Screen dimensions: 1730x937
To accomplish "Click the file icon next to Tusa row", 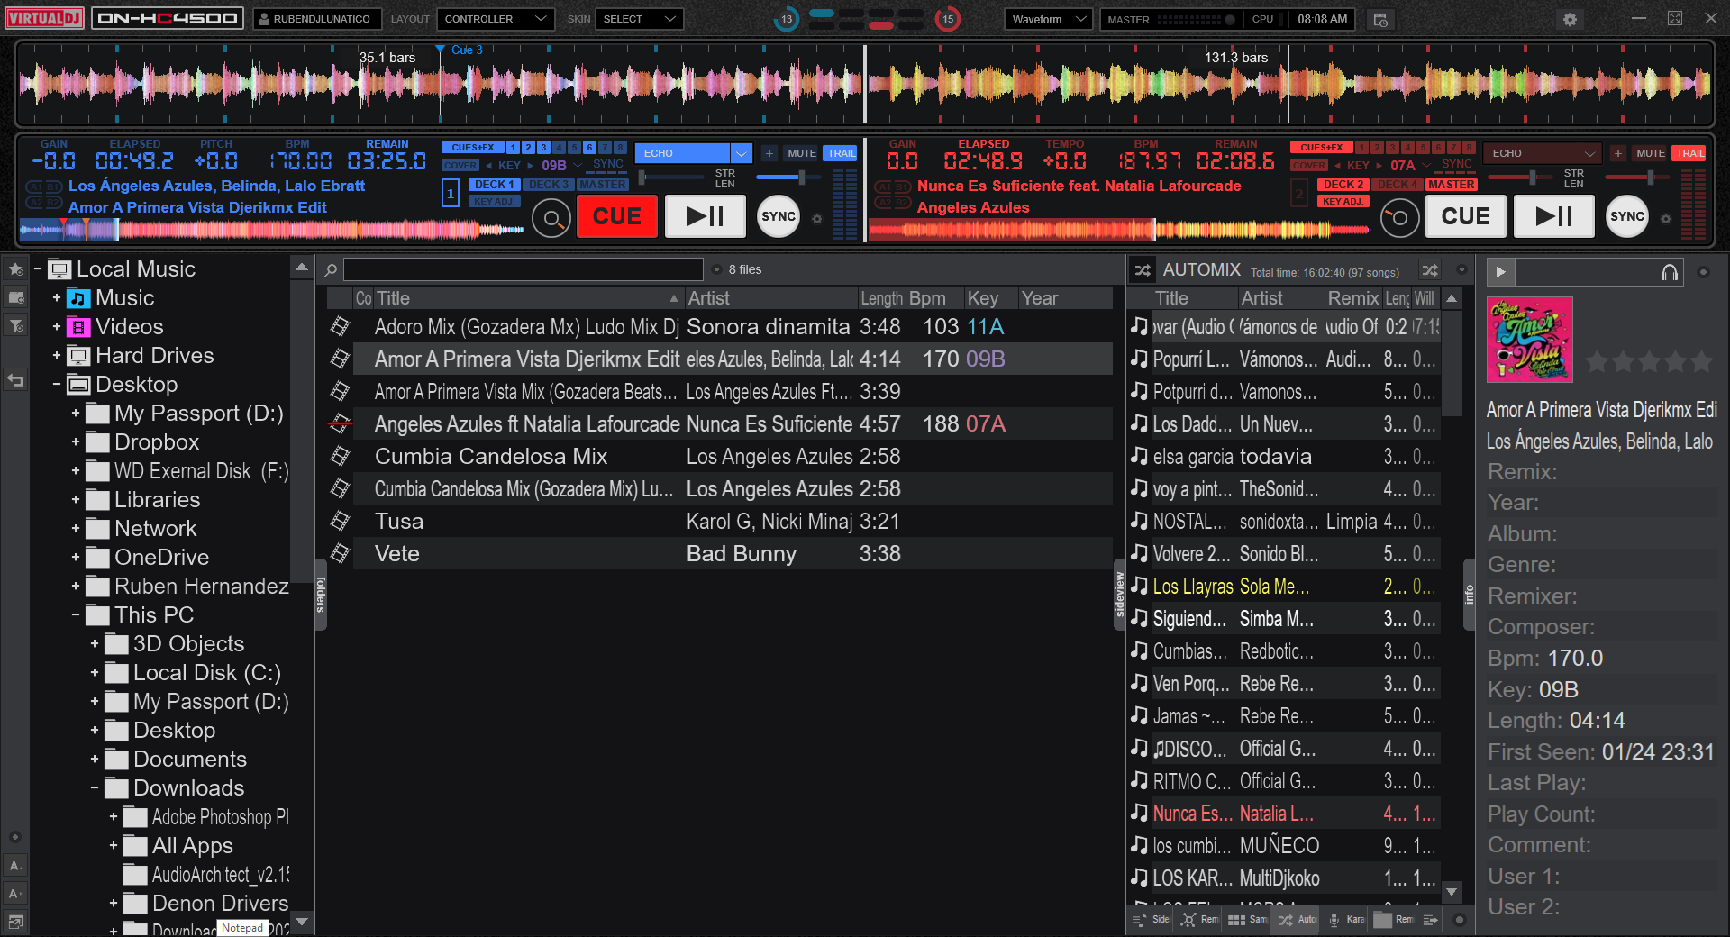I will click(340, 521).
